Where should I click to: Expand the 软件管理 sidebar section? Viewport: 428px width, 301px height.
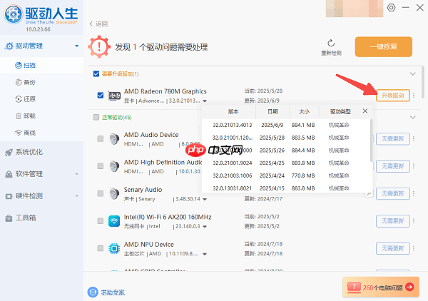pos(77,174)
